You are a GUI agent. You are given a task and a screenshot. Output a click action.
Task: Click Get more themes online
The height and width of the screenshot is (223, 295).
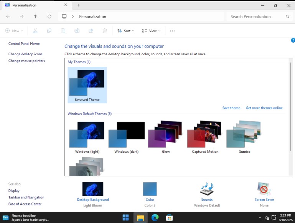(x=264, y=108)
